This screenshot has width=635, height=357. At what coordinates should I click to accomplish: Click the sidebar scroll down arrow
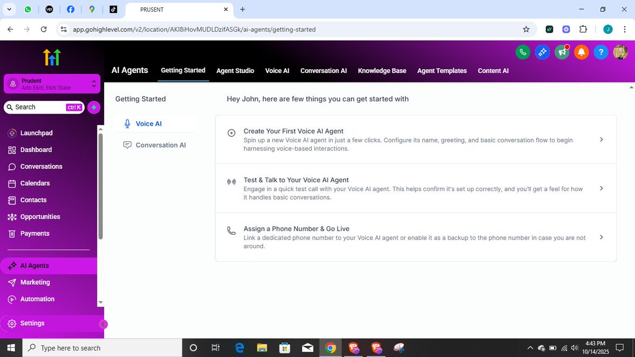pyautogui.click(x=101, y=303)
